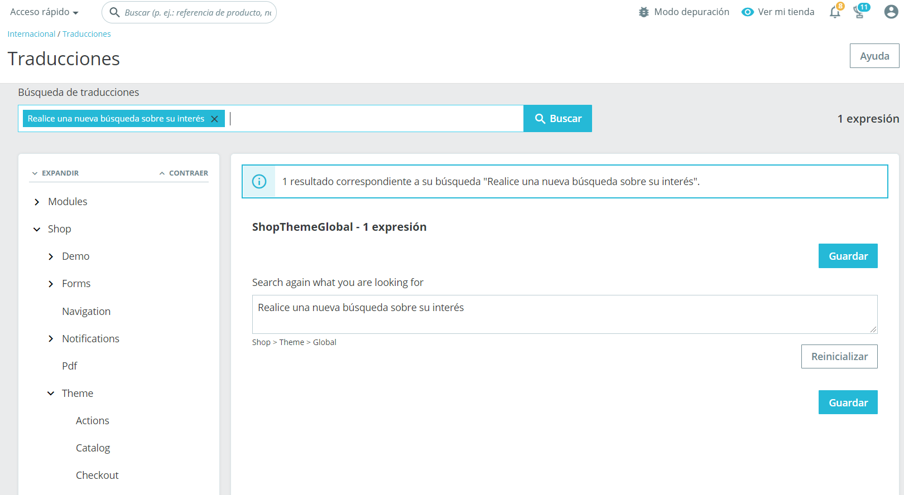Click CONTRAER to collapse all tree nodes
Image resolution: width=904 pixels, height=495 pixels.
pos(184,173)
